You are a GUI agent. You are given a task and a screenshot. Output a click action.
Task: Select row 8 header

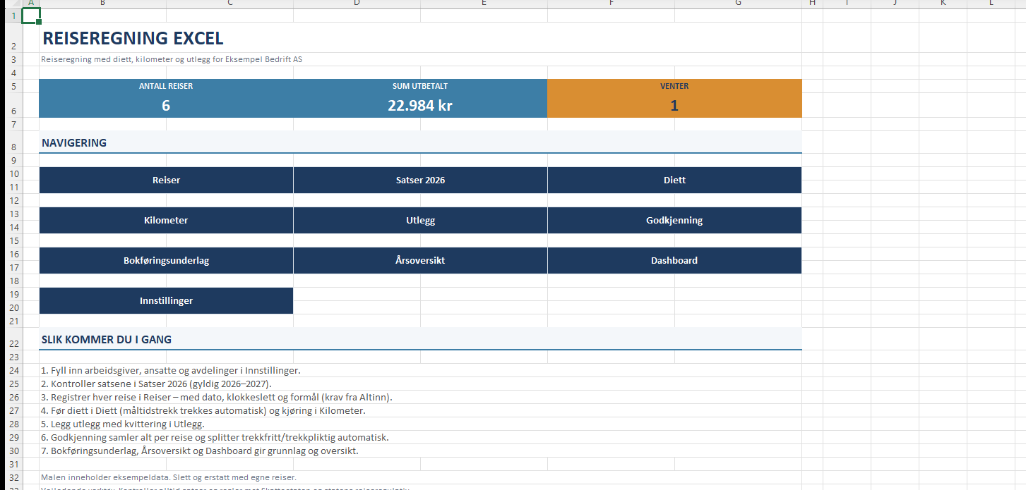(13, 142)
